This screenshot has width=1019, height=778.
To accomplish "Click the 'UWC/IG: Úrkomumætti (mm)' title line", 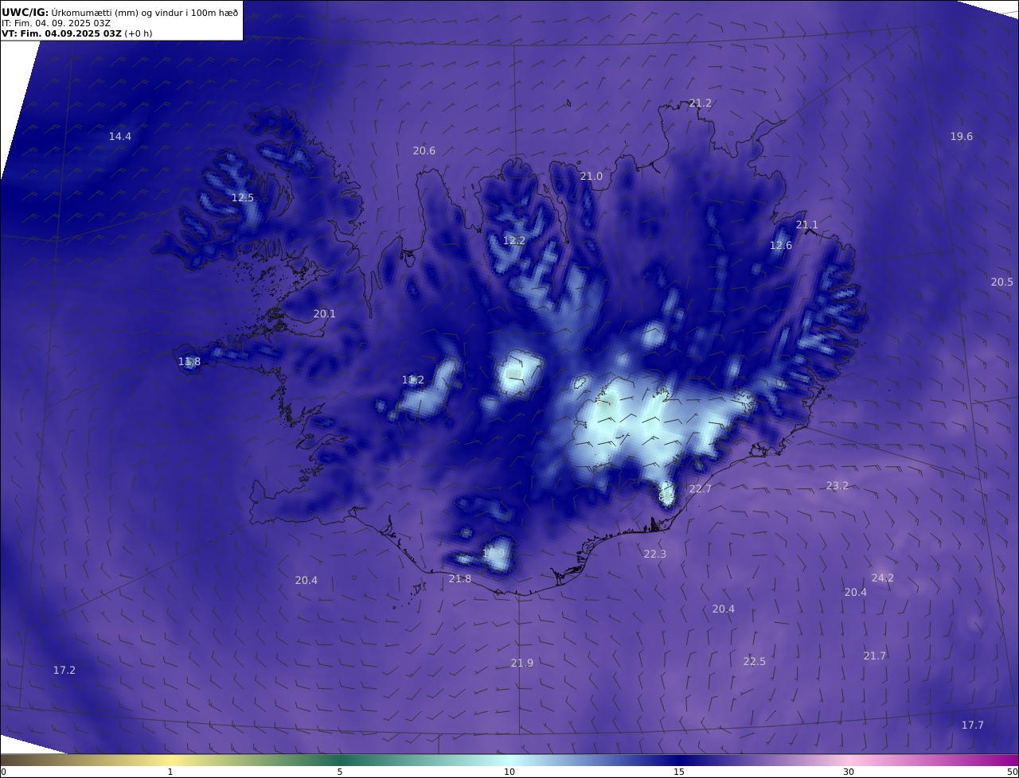I will (120, 12).
